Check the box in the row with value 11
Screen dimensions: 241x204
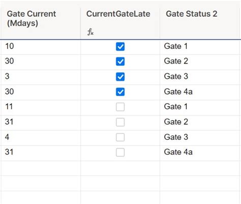coord(120,107)
